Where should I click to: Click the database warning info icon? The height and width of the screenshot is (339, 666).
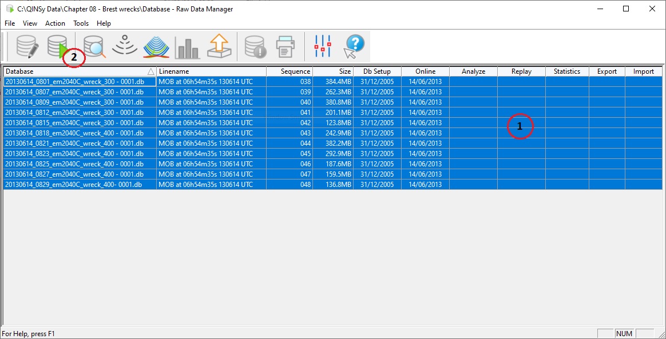click(256, 46)
